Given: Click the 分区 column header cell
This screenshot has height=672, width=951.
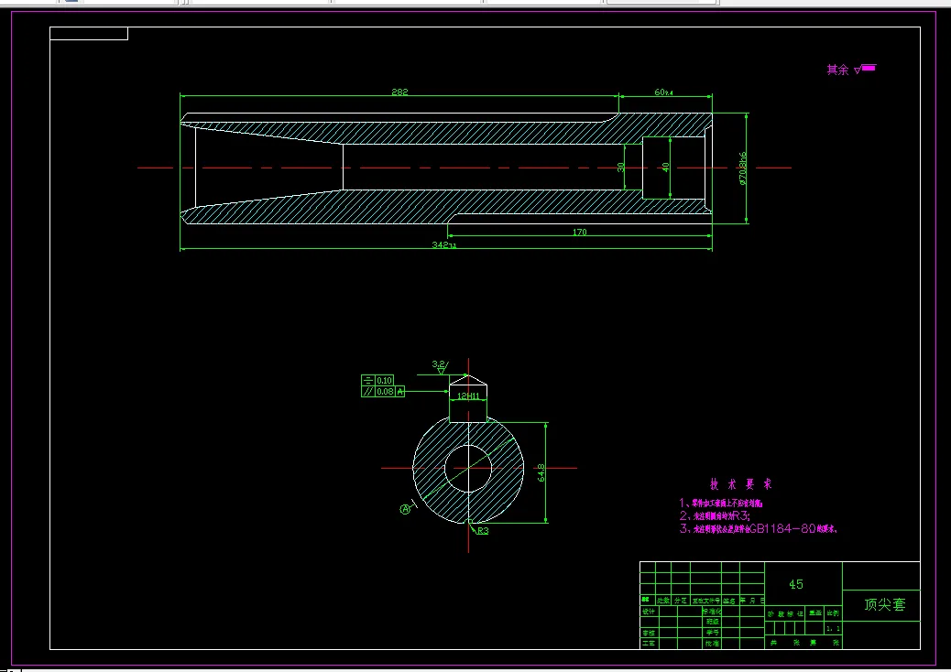Looking at the screenshot, I should tap(681, 601).
